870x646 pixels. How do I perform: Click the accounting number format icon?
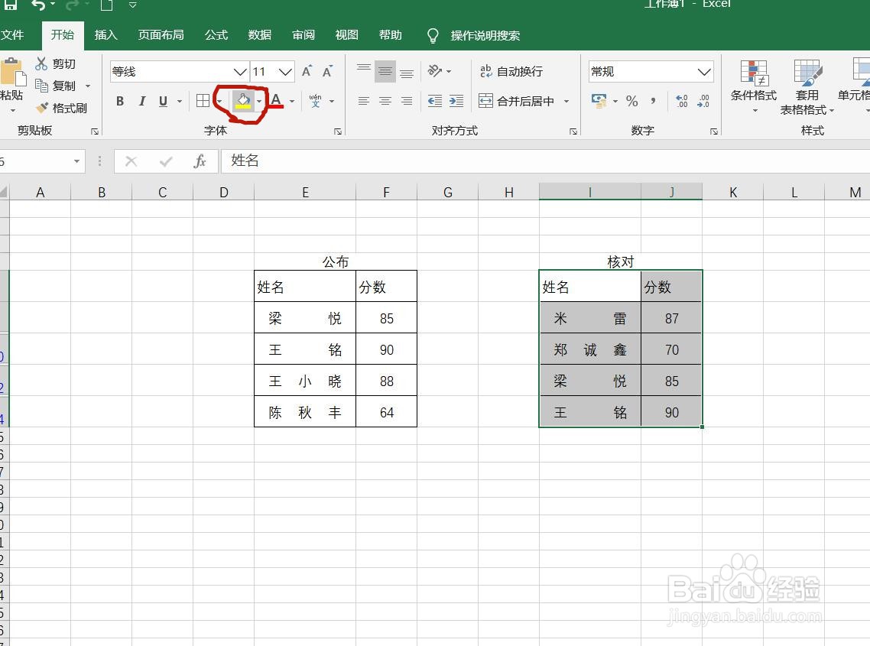(599, 100)
